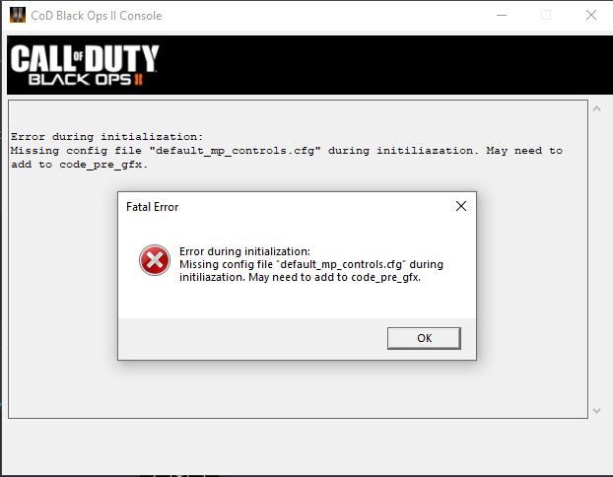
Task: Click the Call of Duty Black Ops II logo
Action: [85, 64]
